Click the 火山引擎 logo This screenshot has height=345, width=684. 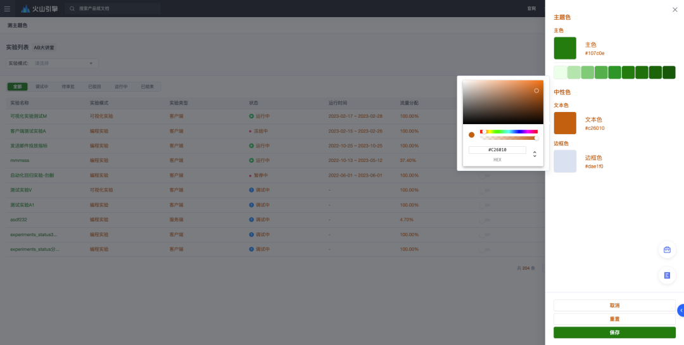[39, 9]
